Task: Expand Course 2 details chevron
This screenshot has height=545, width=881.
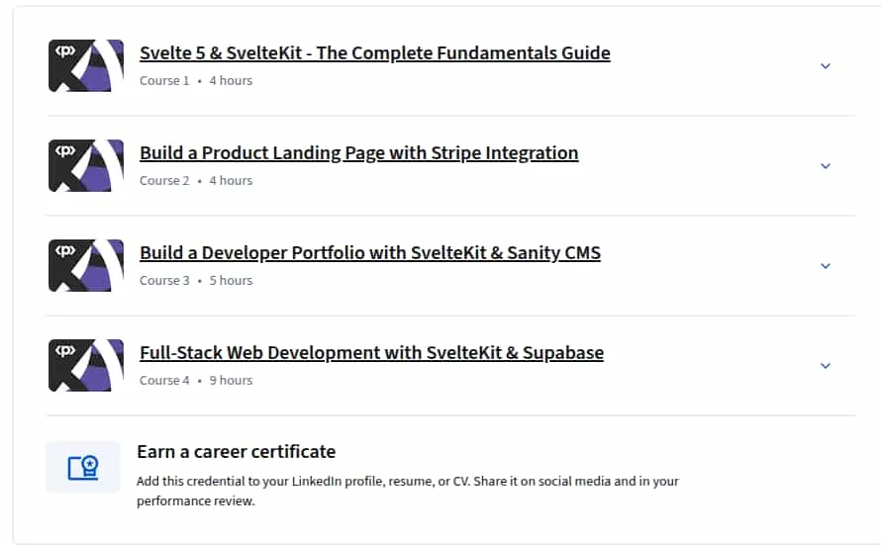Action: pos(825,166)
